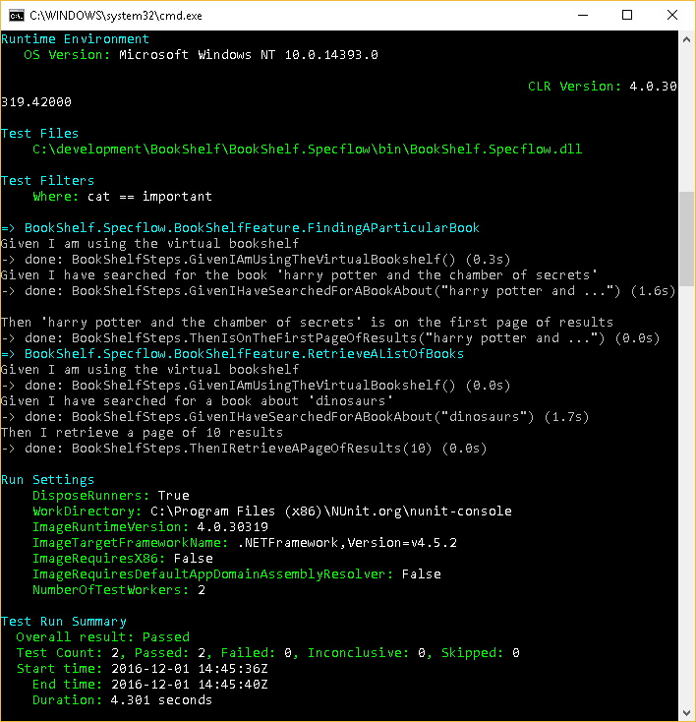Click the 'Runtime Environment' heading

tap(75, 39)
